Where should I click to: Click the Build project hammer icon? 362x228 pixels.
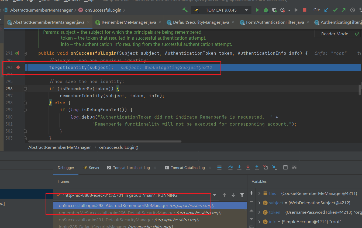pos(185,10)
